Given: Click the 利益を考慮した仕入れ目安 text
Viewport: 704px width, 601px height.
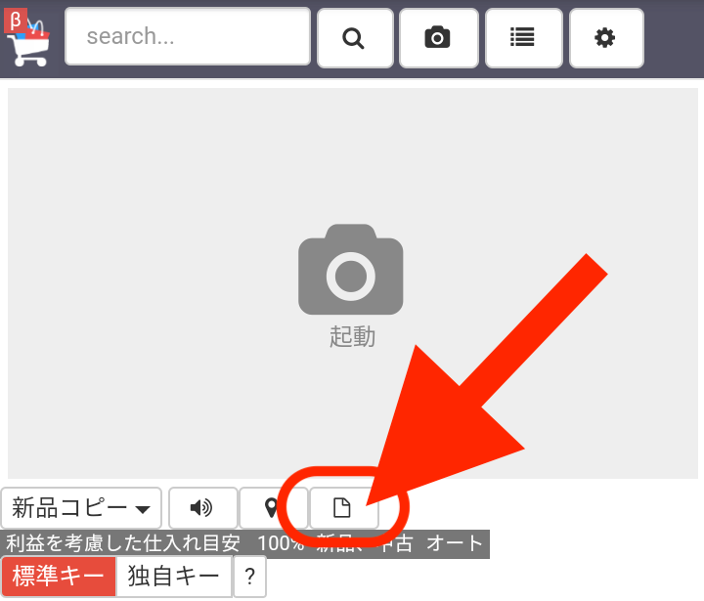Looking at the screenshot, I should coord(122,543).
